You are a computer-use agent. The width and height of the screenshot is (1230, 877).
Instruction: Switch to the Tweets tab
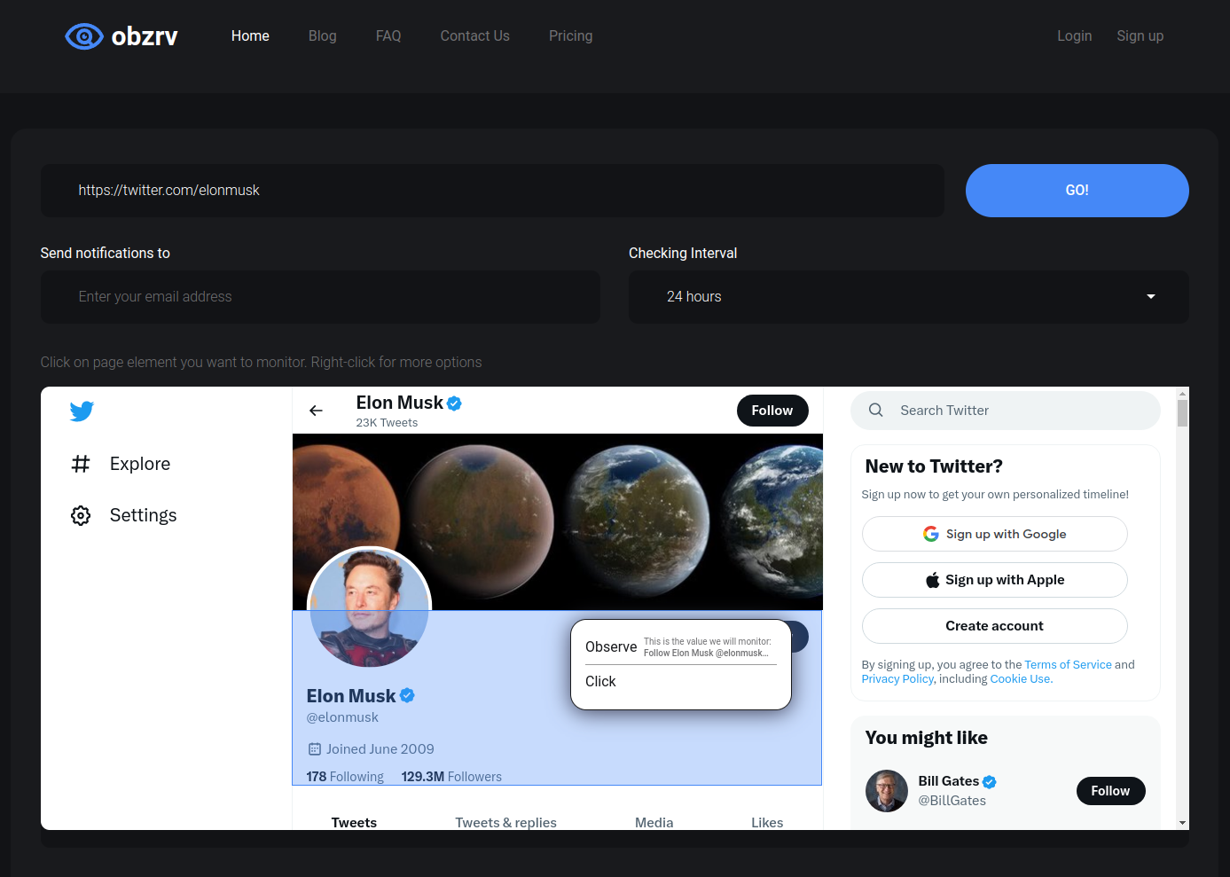pos(354,822)
